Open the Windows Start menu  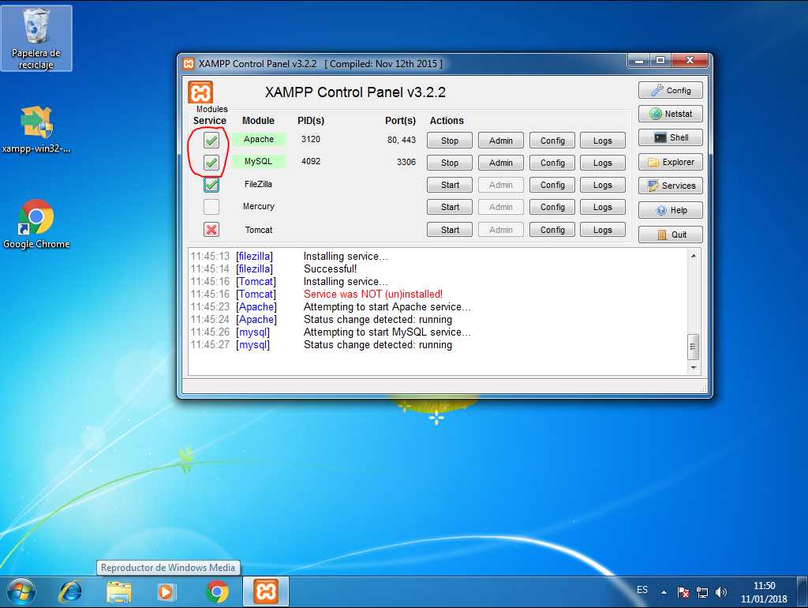click(x=19, y=591)
